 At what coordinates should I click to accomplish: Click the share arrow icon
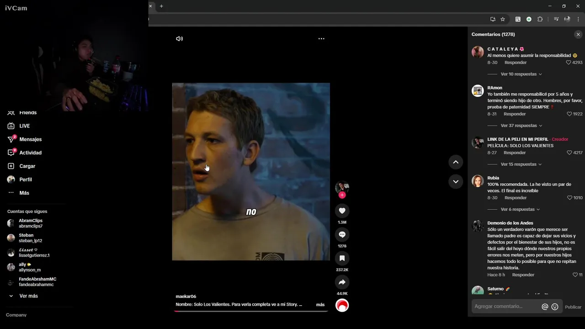[x=342, y=282]
